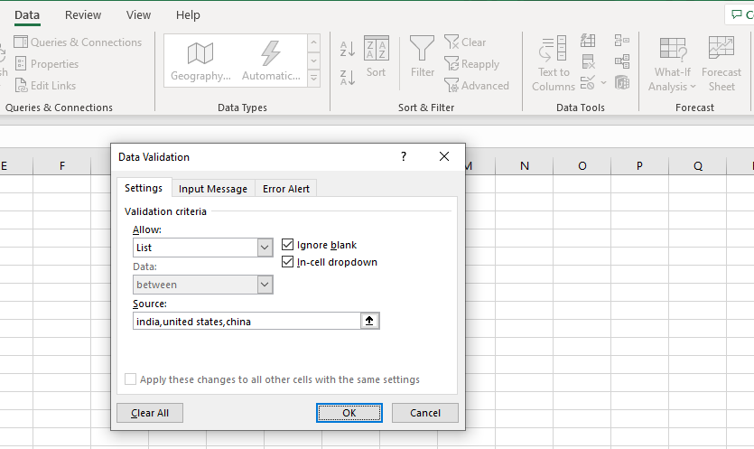Expand the What-If Analysis menu arrow

(693, 87)
